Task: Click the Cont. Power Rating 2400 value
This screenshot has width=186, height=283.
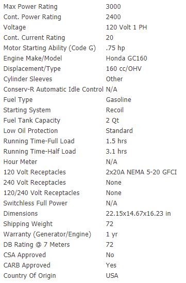Action: [113, 17]
